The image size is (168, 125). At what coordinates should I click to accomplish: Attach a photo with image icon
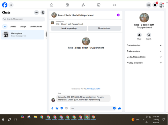coord(57,108)
